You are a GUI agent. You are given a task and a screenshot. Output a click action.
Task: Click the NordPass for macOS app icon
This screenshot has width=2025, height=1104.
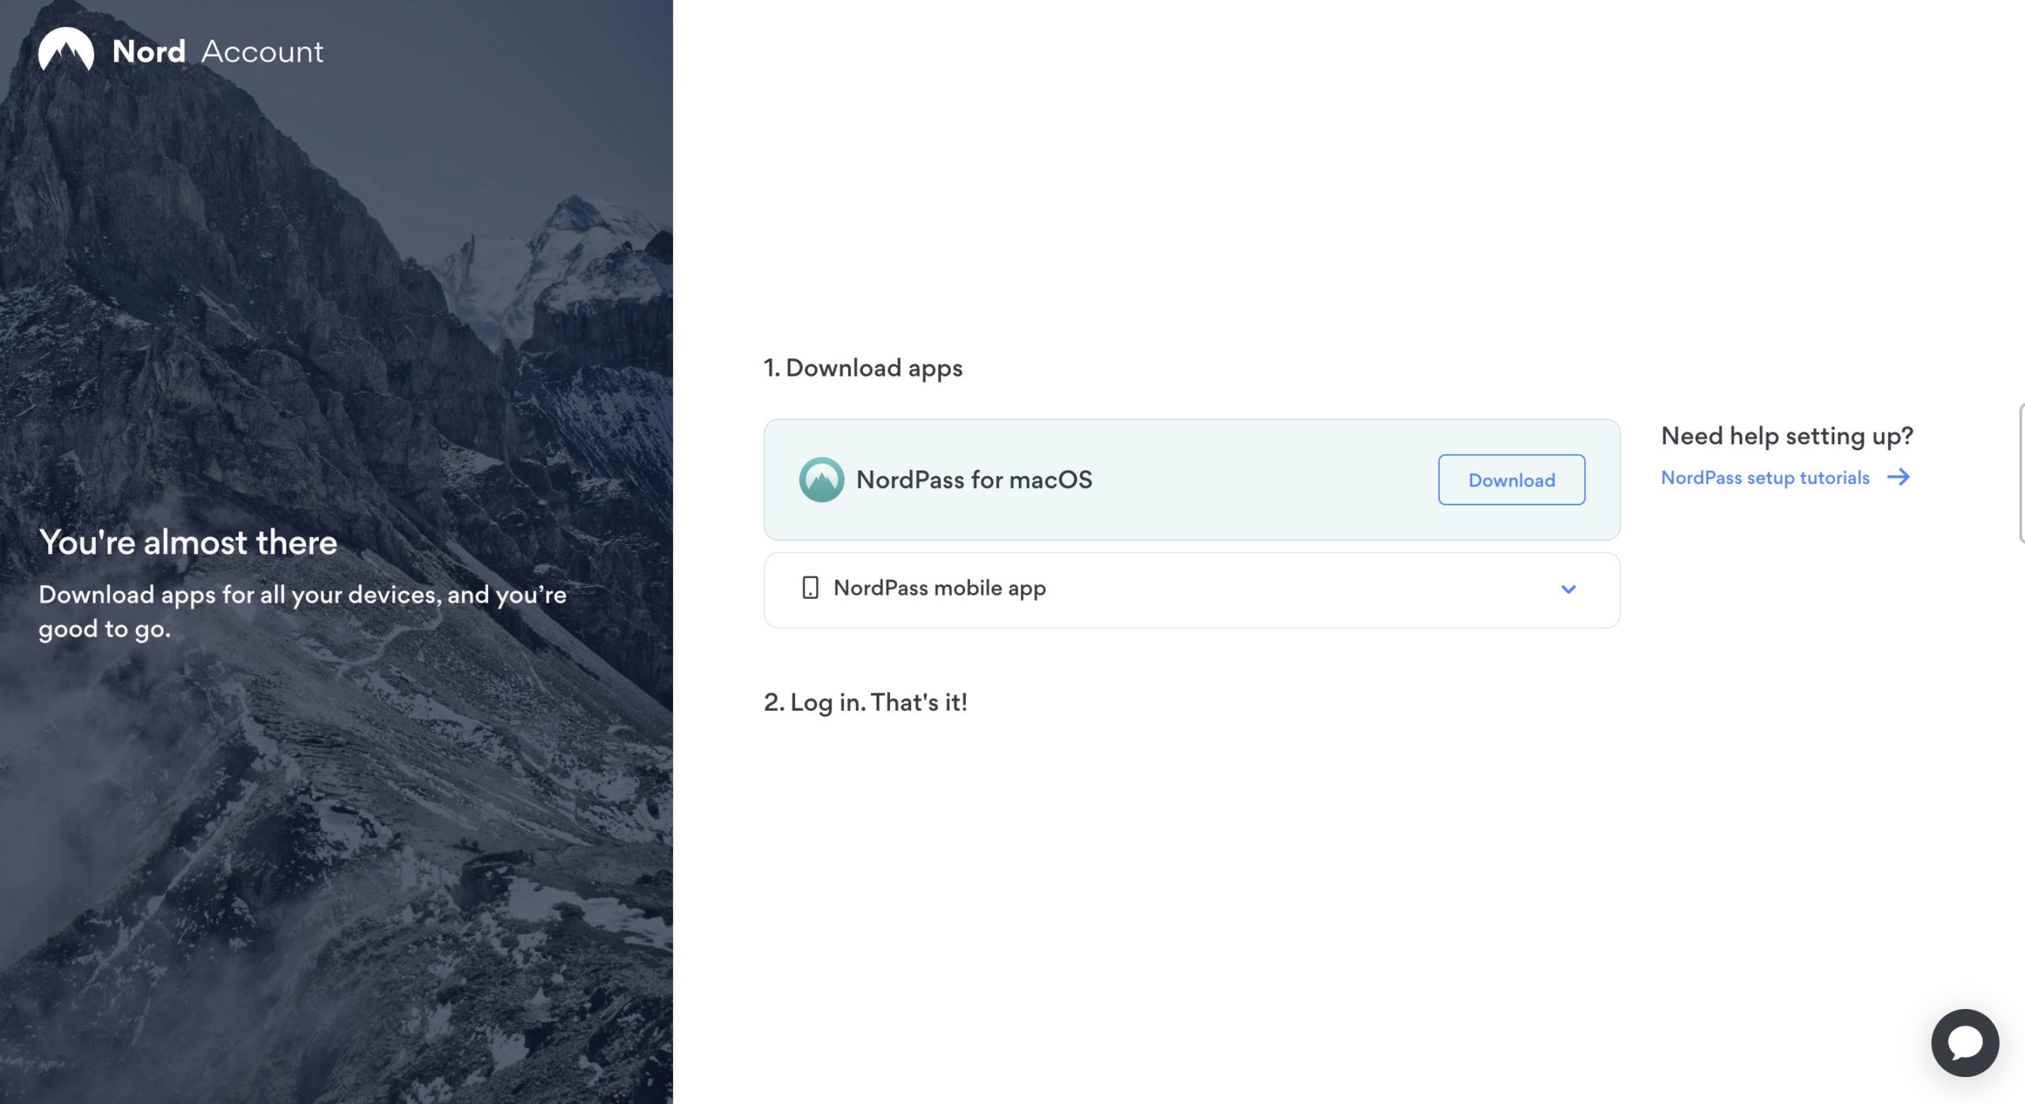point(821,480)
